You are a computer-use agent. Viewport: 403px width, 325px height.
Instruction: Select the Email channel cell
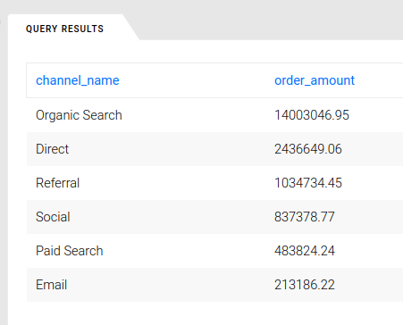[x=51, y=285]
